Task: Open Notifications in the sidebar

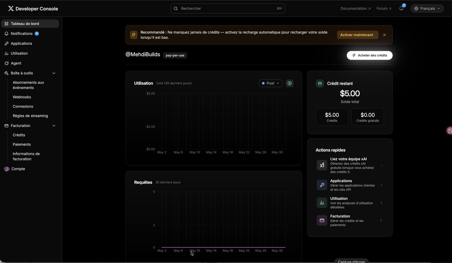Action: 30,33
